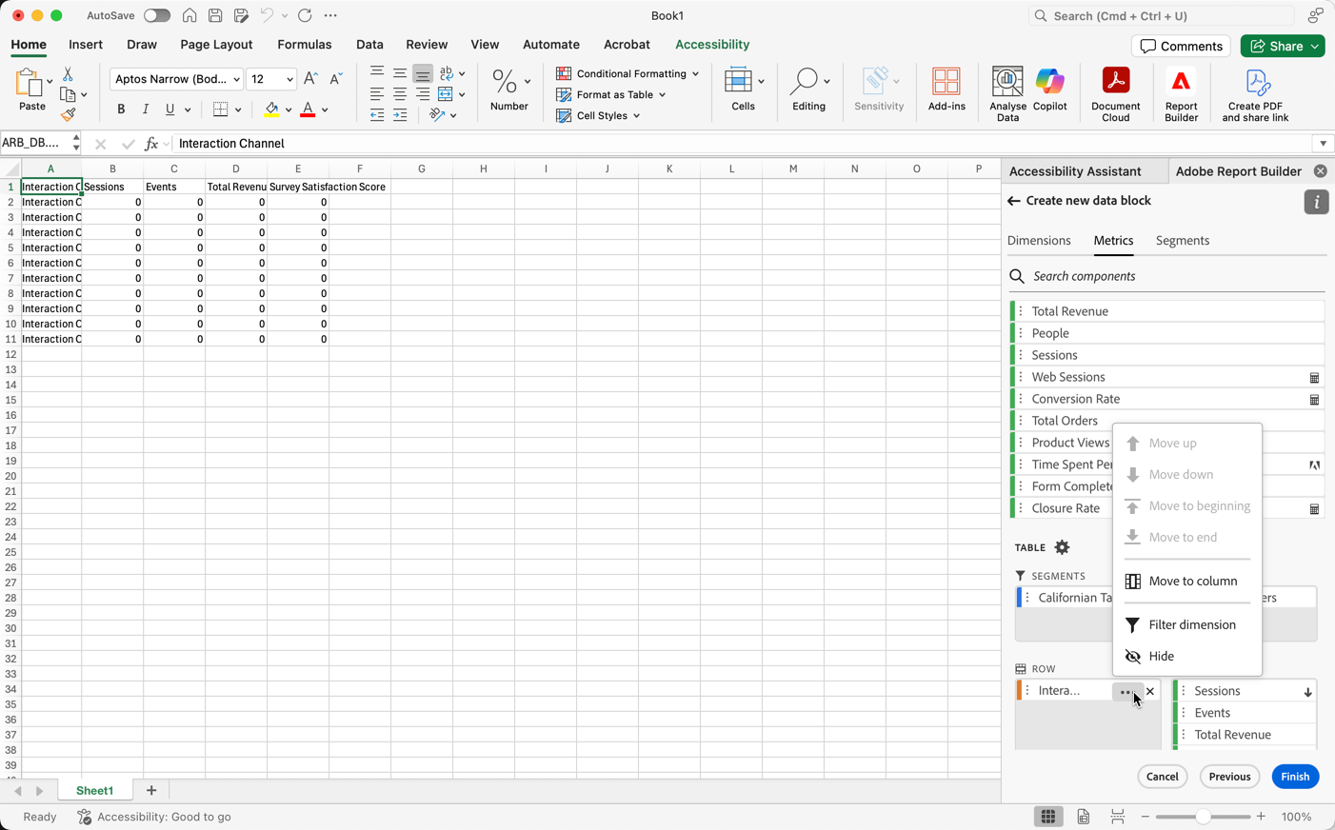Click the Save icon in title bar
Image resolution: width=1335 pixels, height=830 pixels.
[215, 16]
